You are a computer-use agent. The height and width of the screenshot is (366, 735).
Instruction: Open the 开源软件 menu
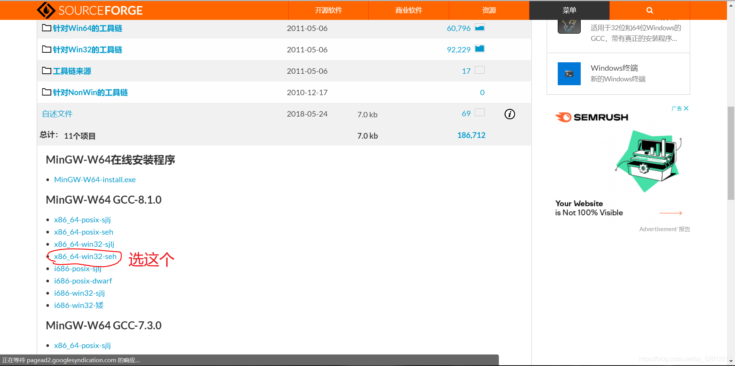(x=328, y=10)
